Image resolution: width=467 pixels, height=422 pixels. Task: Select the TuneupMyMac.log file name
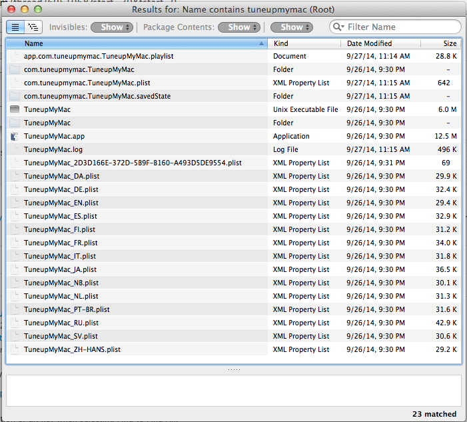click(x=53, y=149)
